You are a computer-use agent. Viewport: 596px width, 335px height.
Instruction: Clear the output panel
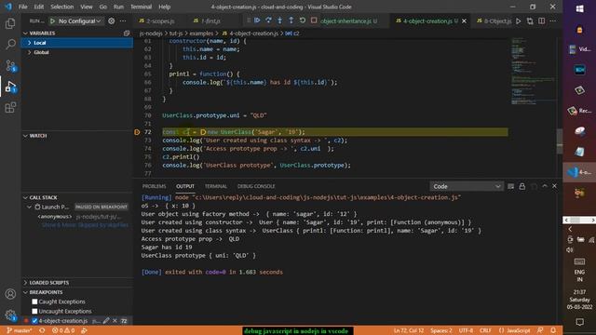[x=511, y=186]
